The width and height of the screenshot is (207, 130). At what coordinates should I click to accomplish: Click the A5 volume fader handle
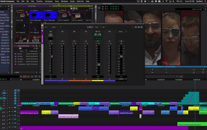(x=99, y=65)
